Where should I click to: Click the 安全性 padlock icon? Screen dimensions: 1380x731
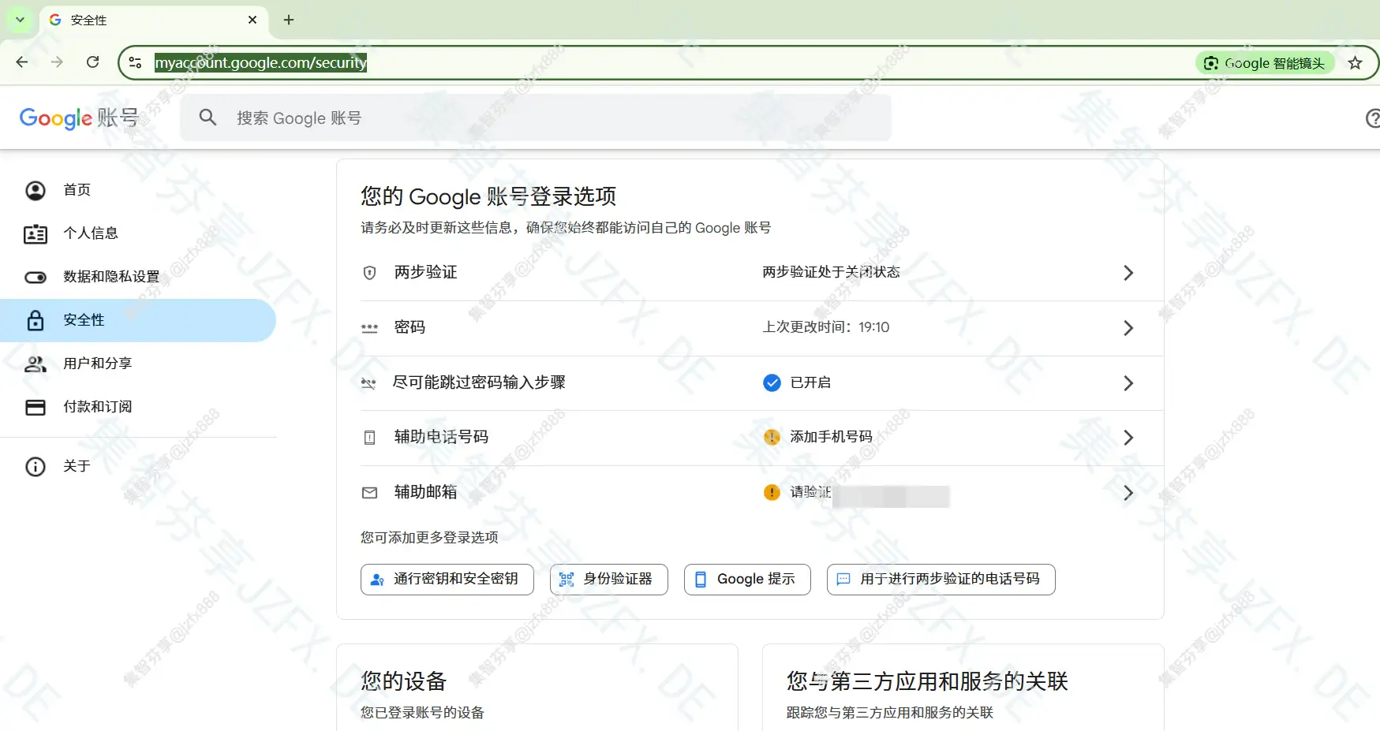(36, 320)
